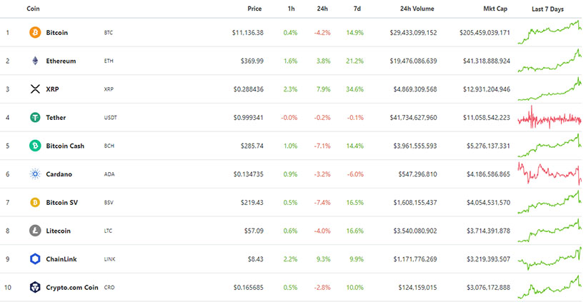Sort by Mkt Cap column header
The height and width of the screenshot is (302, 586).
tap(497, 9)
